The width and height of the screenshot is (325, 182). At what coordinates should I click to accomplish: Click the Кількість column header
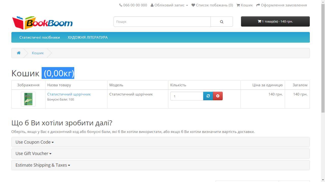click(178, 85)
